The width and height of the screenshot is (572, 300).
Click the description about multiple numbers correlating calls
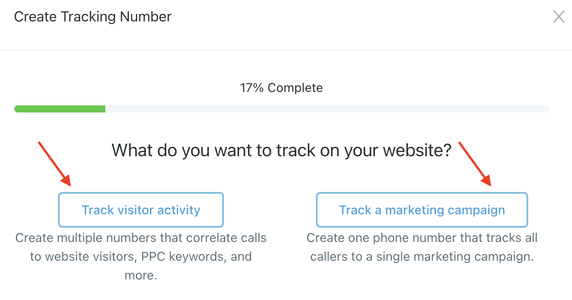pos(141,256)
